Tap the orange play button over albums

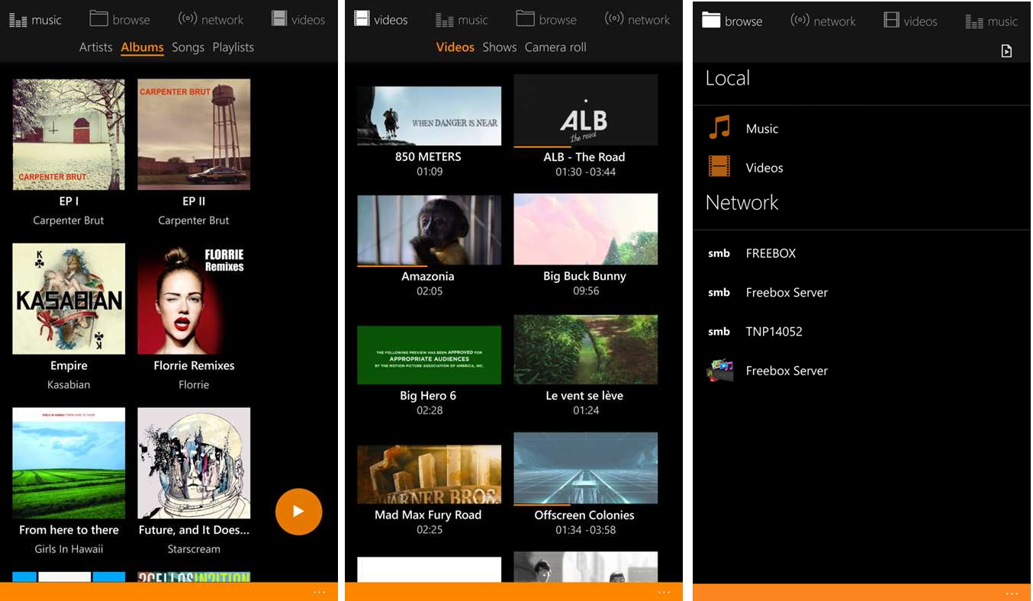click(x=298, y=512)
